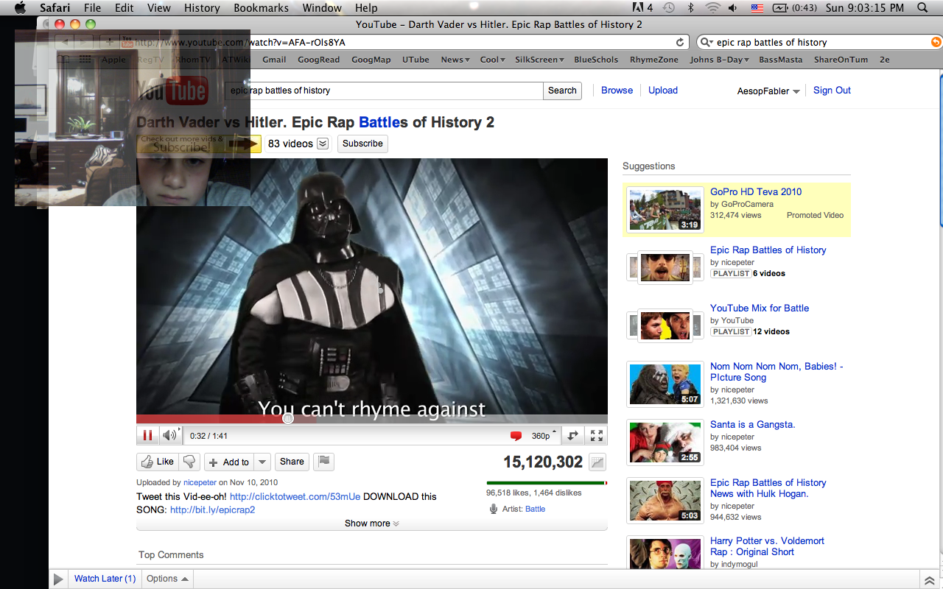Open GoPro HD Teva 2010 thumbnail
This screenshot has height=589, width=943.
click(665, 209)
